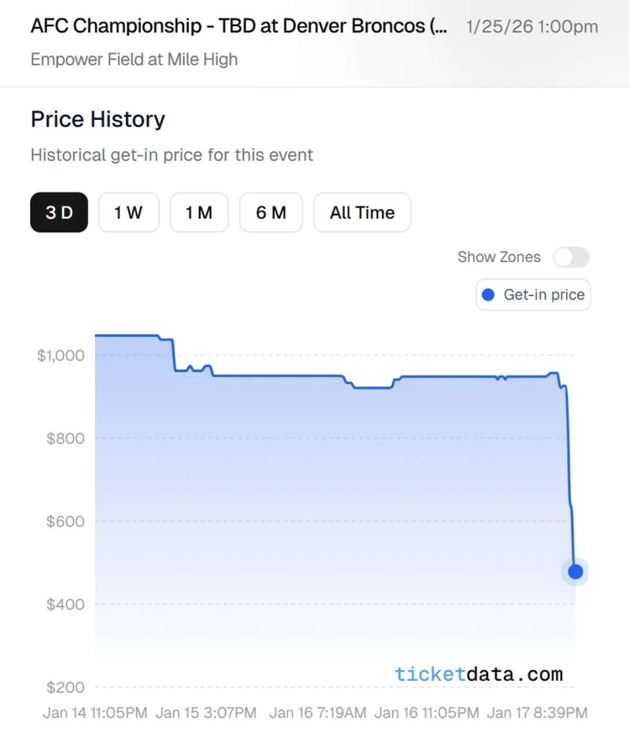629x742 pixels.
Task: Click the Jan 17 8:39PM axis label
Action: click(537, 713)
